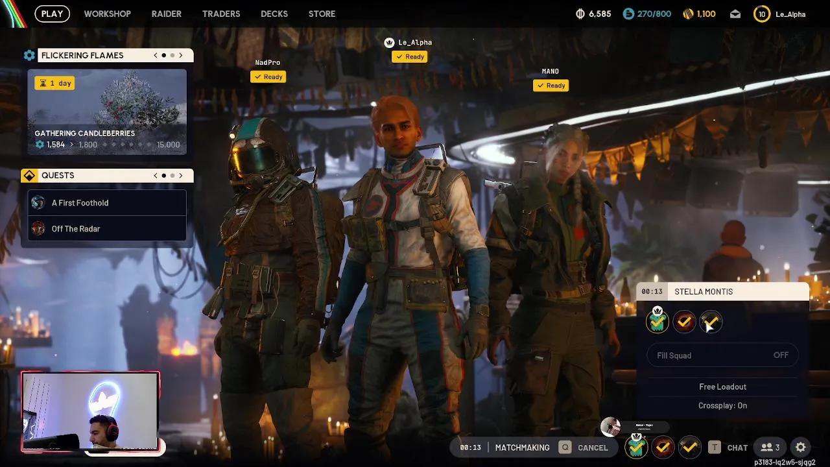Open the mail inbox envelope icon
Image resolution: width=830 pixels, height=467 pixels.
(x=735, y=14)
